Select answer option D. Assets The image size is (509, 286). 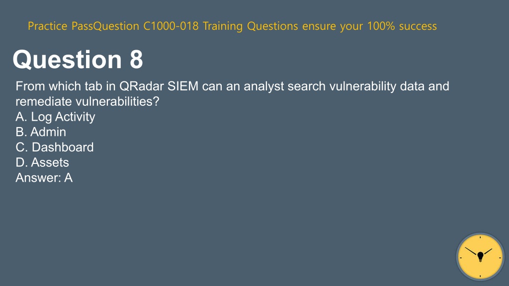pyautogui.click(x=42, y=162)
